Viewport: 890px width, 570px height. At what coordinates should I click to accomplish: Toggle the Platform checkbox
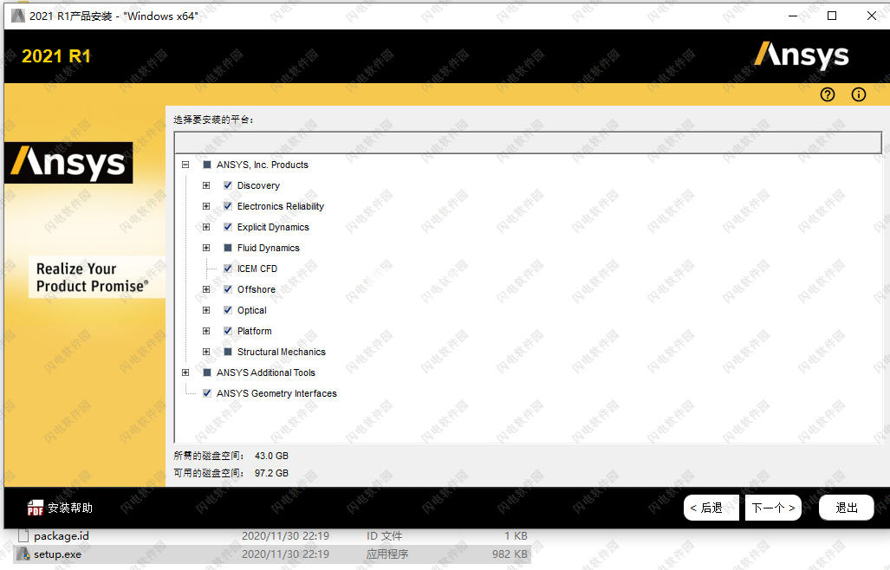tap(228, 331)
